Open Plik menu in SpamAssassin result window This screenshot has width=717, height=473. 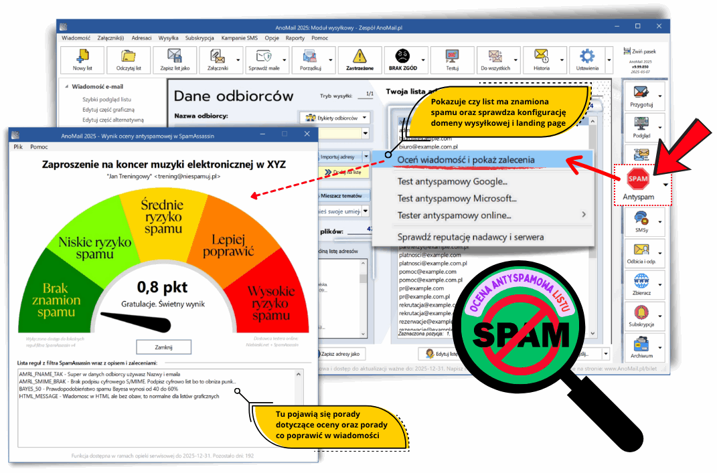[18, 147]
